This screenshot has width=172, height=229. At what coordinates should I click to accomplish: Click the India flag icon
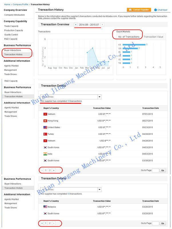[45, 154]
